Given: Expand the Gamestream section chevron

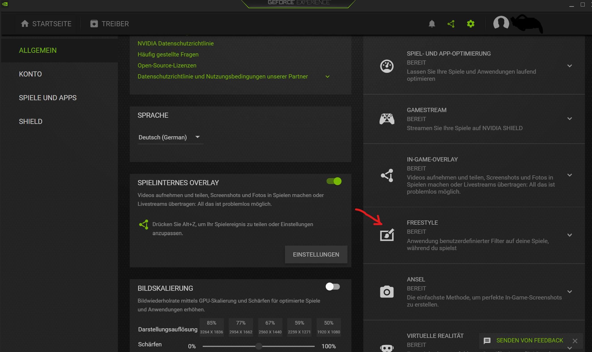Looking at the screenshot, I should click(570, 119).
